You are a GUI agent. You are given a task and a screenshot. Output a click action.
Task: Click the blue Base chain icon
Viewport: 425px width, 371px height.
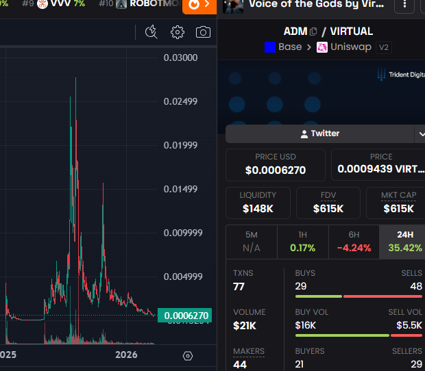[270, 47]
